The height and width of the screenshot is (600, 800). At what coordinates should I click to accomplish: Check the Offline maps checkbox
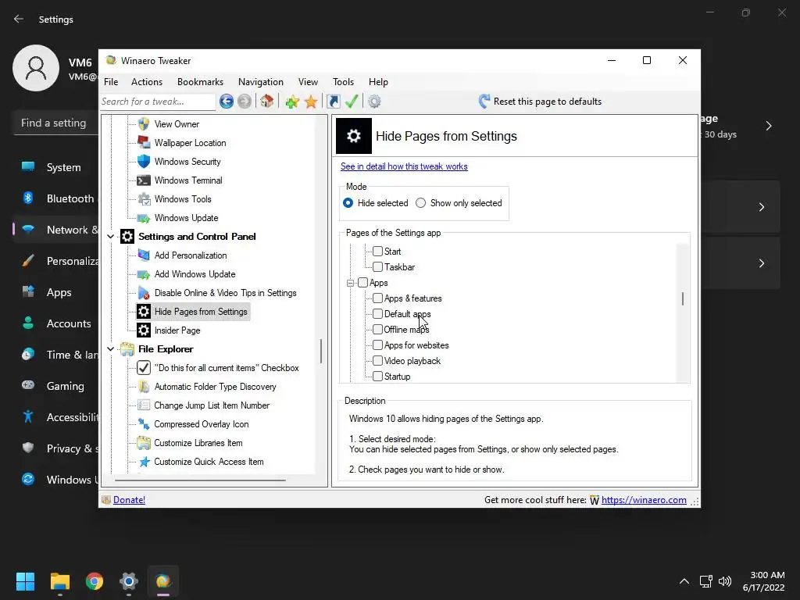[377, 329]
